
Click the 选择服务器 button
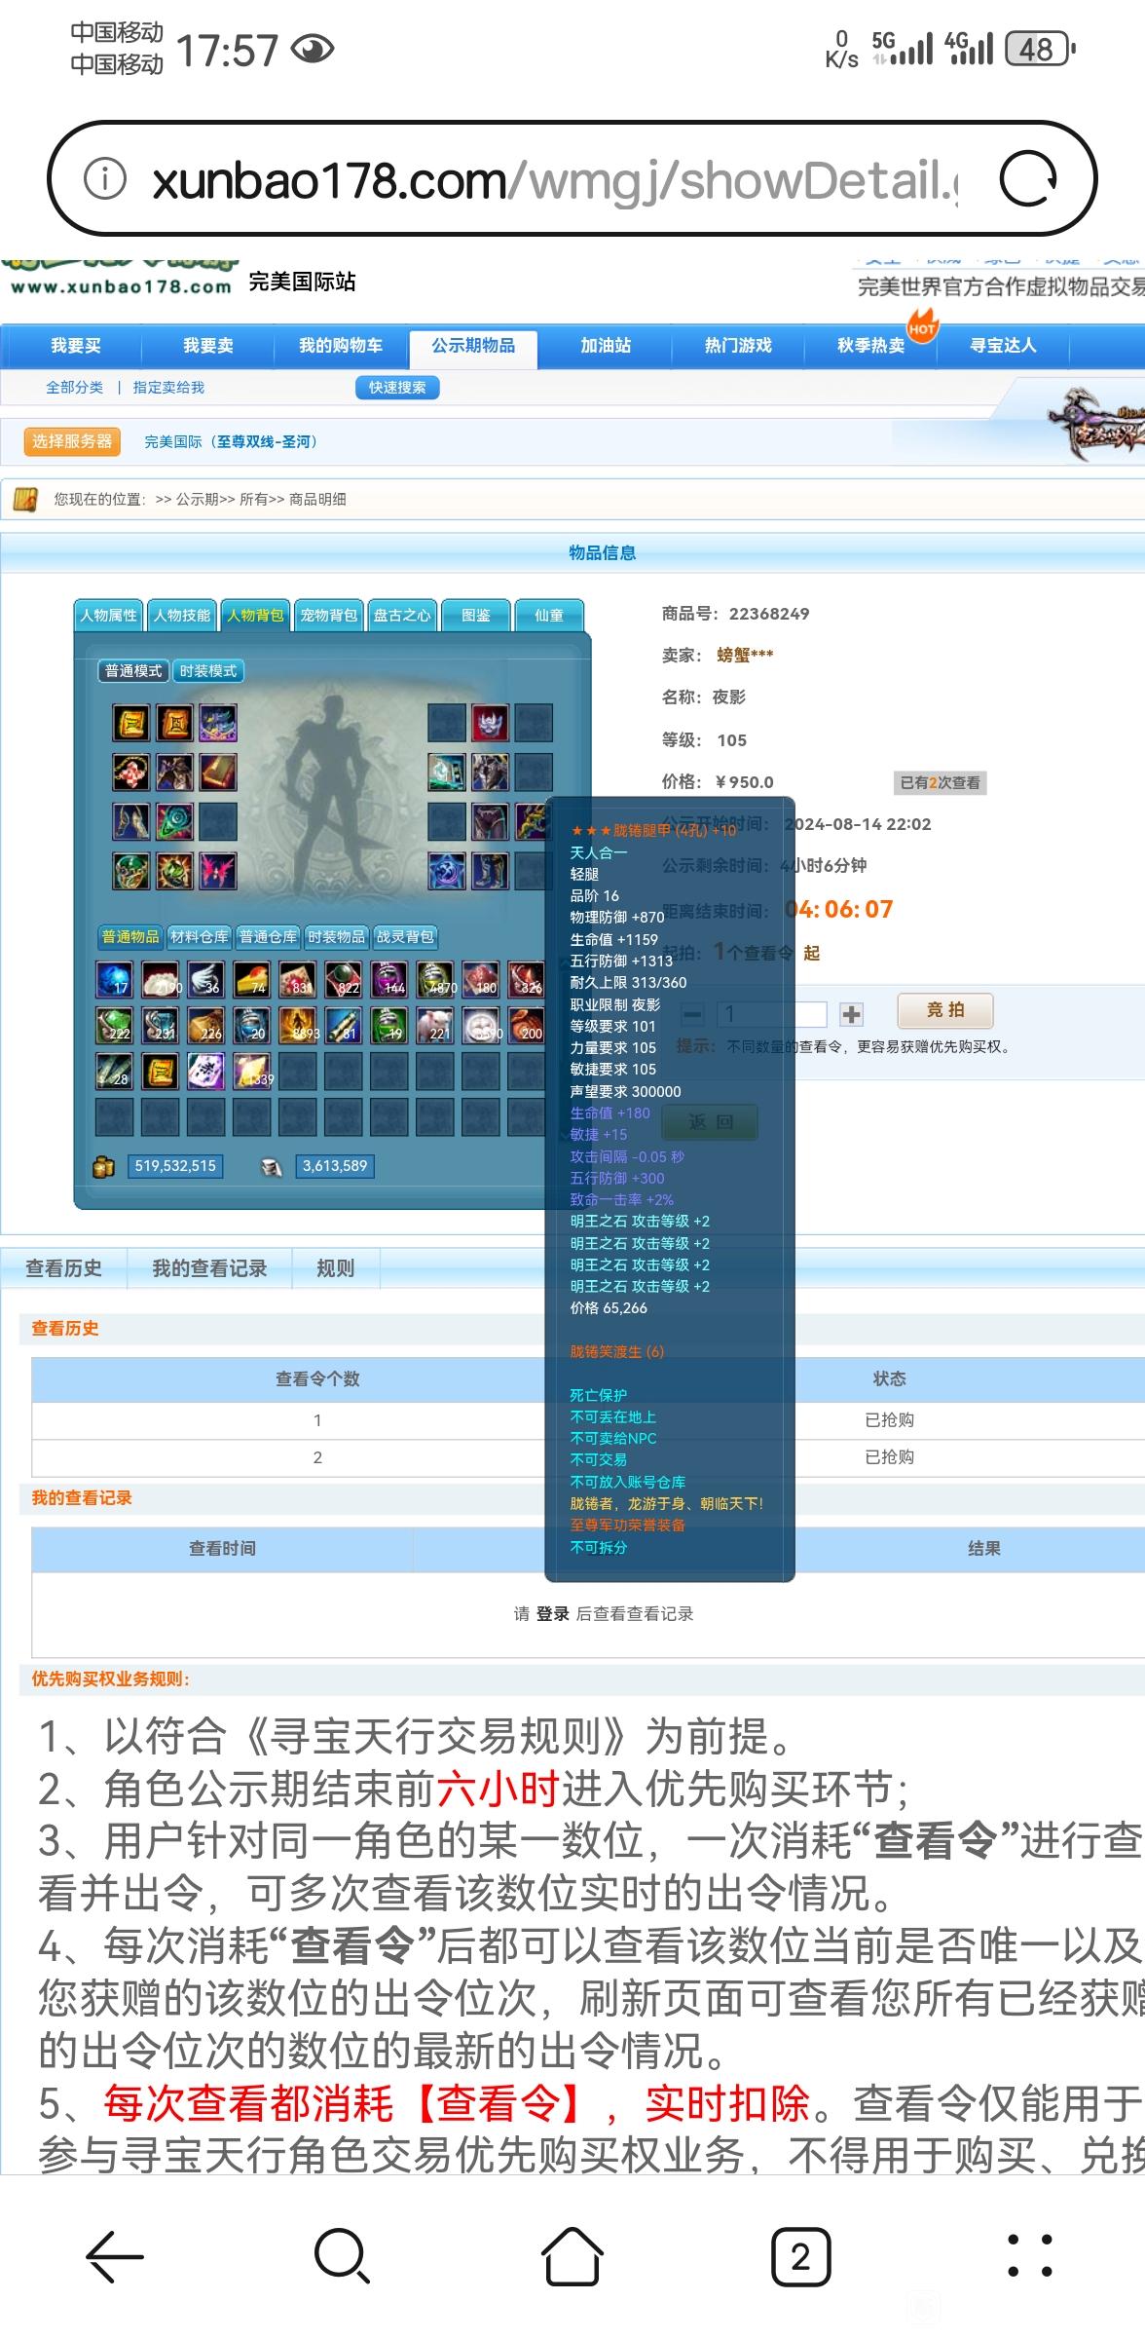[72, 441]
